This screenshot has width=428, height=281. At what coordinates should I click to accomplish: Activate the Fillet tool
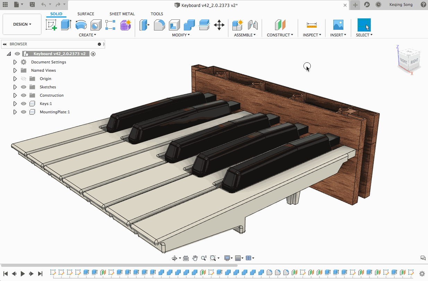(159, 25)
